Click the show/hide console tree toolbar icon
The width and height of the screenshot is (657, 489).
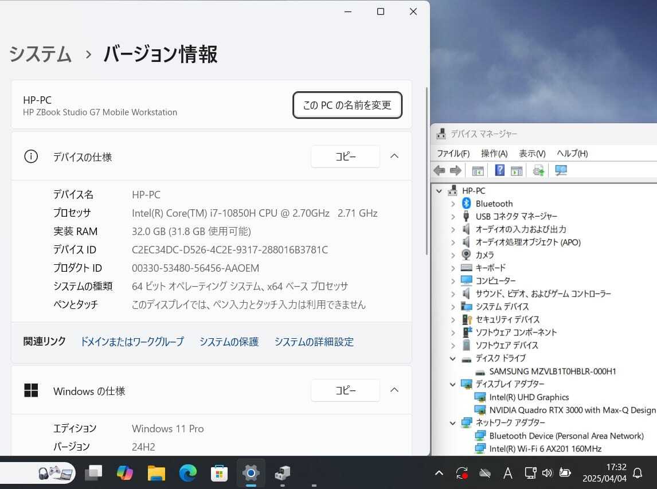478,170
